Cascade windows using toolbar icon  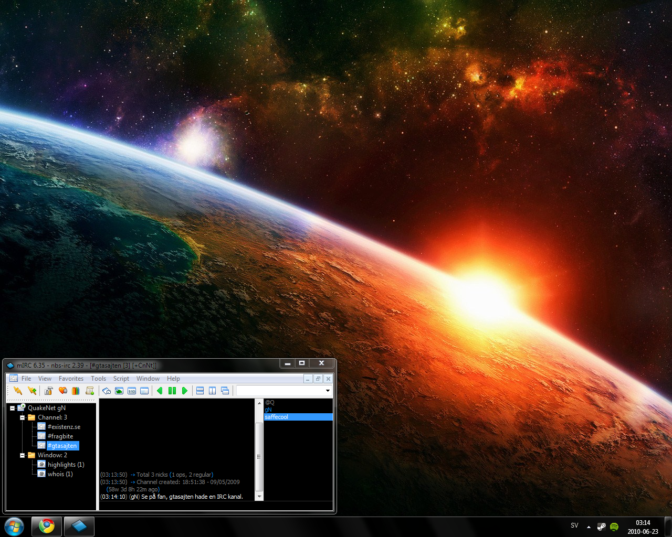click(225, 391)
